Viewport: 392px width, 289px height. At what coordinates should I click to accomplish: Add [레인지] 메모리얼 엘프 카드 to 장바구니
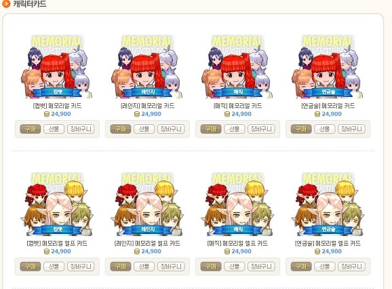(171, 267)
